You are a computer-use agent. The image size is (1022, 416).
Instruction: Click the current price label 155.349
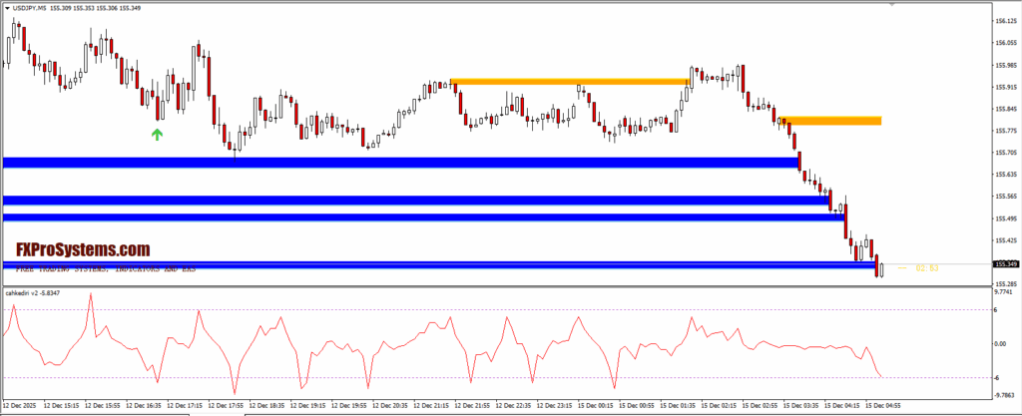coord(1005,264)
